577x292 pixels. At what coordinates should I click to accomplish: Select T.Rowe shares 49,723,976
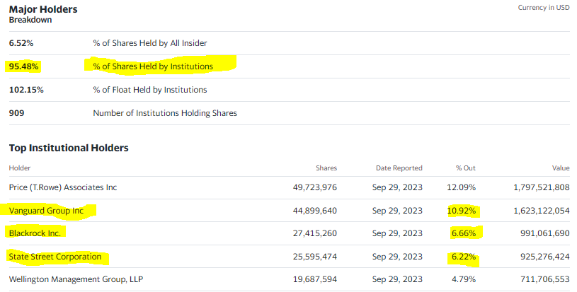315,187
